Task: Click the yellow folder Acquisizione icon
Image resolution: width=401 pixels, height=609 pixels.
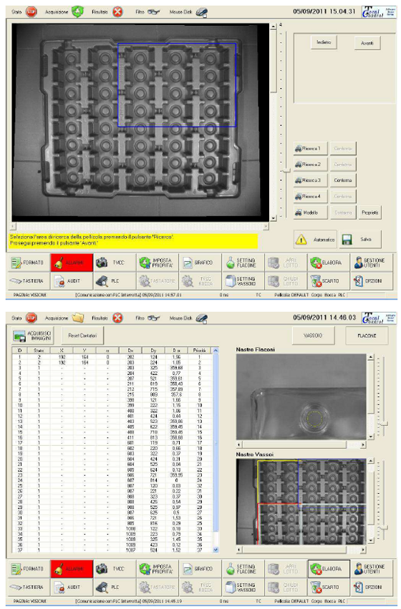Action: tap(78, 318)
